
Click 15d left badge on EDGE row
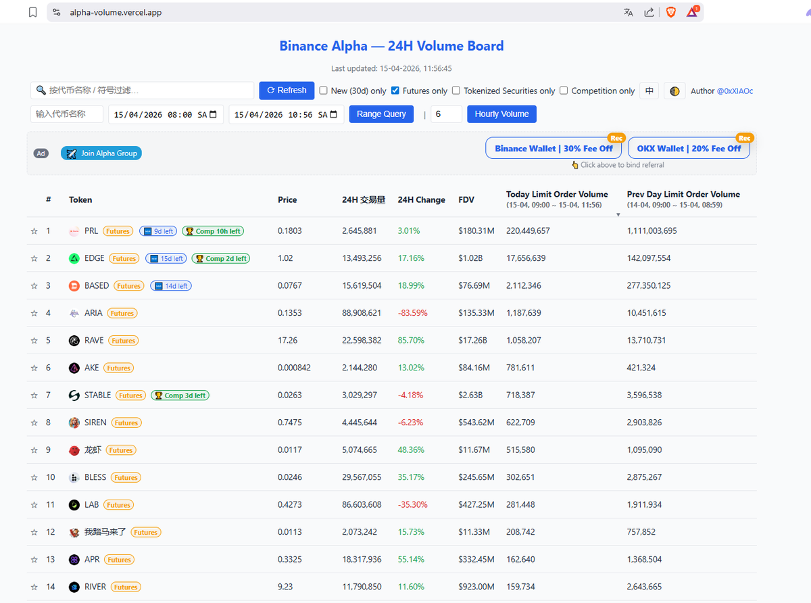(166, 258)
